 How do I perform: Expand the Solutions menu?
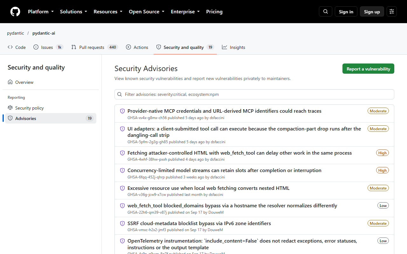[x=73, y=11]
